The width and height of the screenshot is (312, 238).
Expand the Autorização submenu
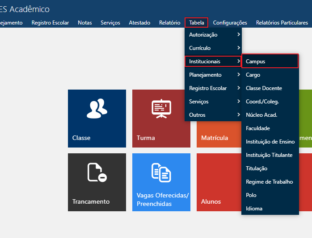(x=213, y=35)
